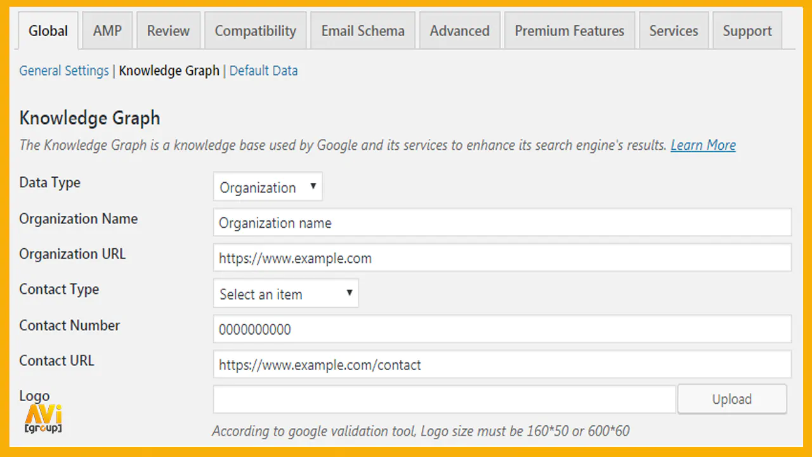Go to the Support tab

pyautogui.click(x=747, y=30)
